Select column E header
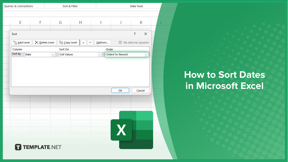288x162 pixels. (20, 22)
